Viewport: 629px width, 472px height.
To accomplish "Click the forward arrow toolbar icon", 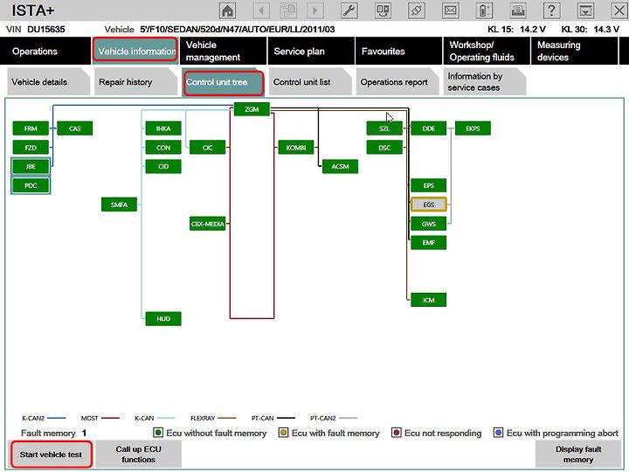I will coord(314,10).
